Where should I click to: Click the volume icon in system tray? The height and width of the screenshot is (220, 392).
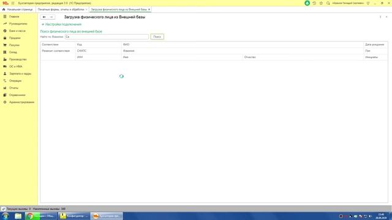click(370, 216)
